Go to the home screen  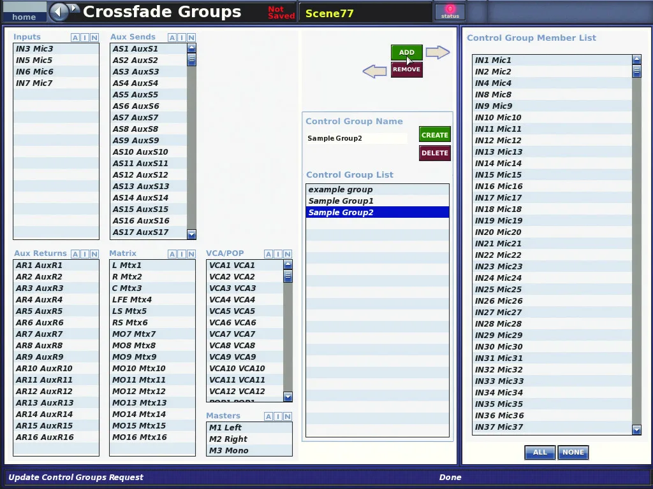click(24, 12)
